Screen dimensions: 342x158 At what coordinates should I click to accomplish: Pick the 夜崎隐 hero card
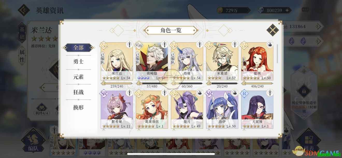coord(152,61)
